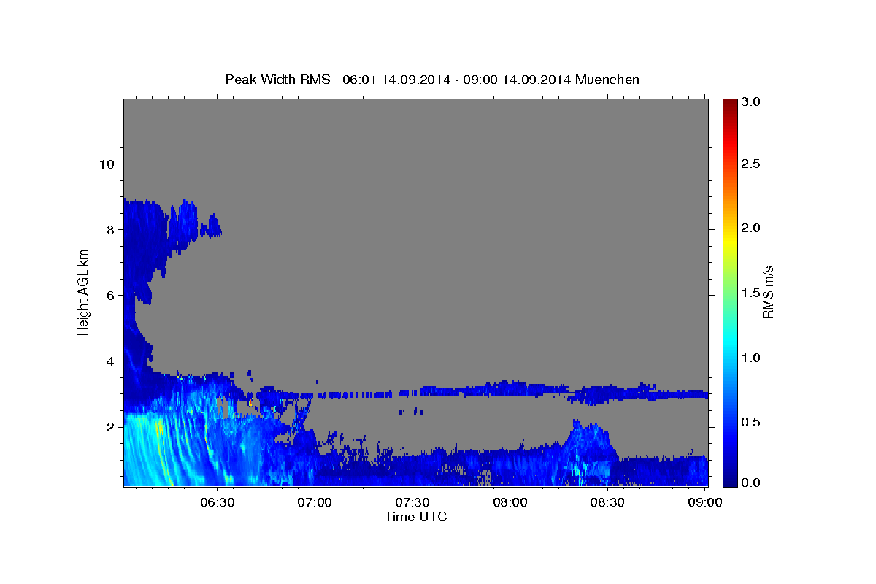Click the 'Time UTC' axis label
Viewport: 876px width, 584px height.
415,517
